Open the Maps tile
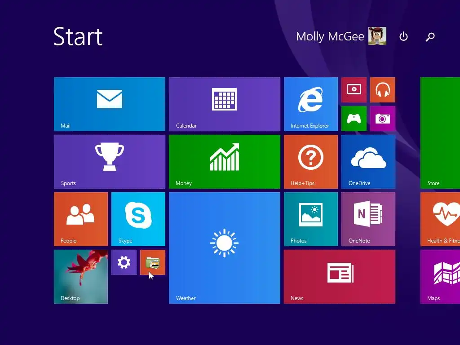Viewport: 460px width, 345px height. (x=440, y=277)
